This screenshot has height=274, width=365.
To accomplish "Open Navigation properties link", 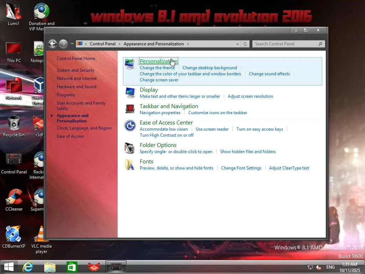I will [160, 112].
